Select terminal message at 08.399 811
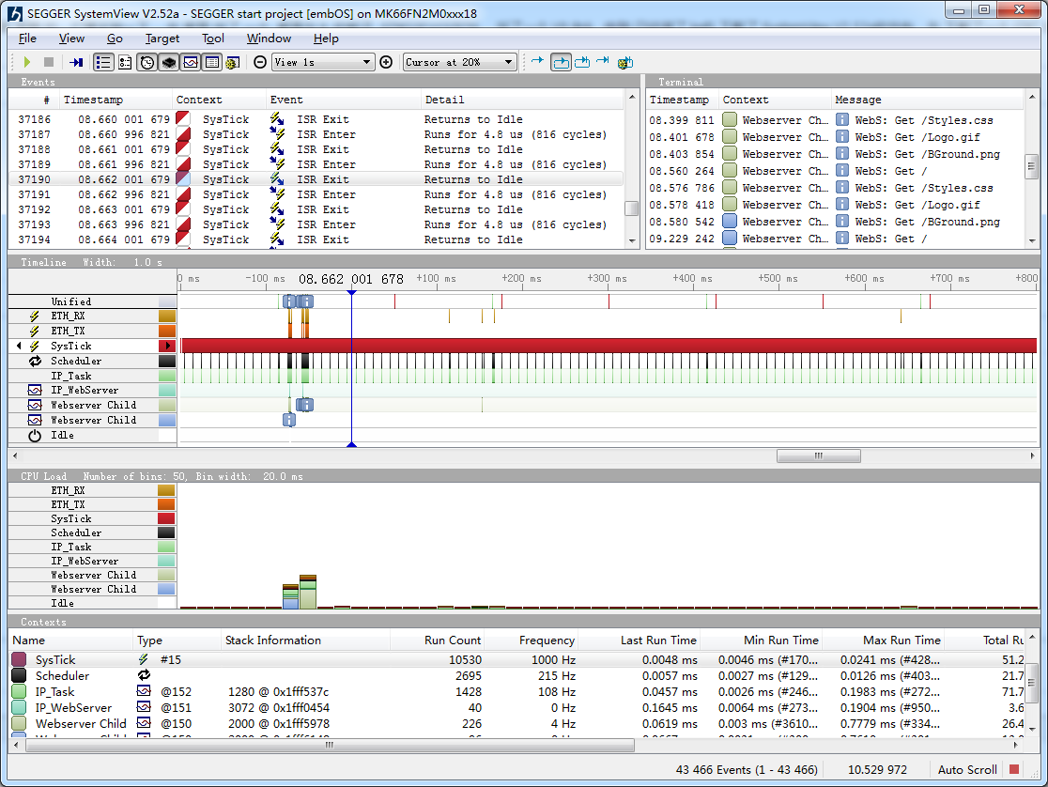1048x787 pixels. pos(836,120)
